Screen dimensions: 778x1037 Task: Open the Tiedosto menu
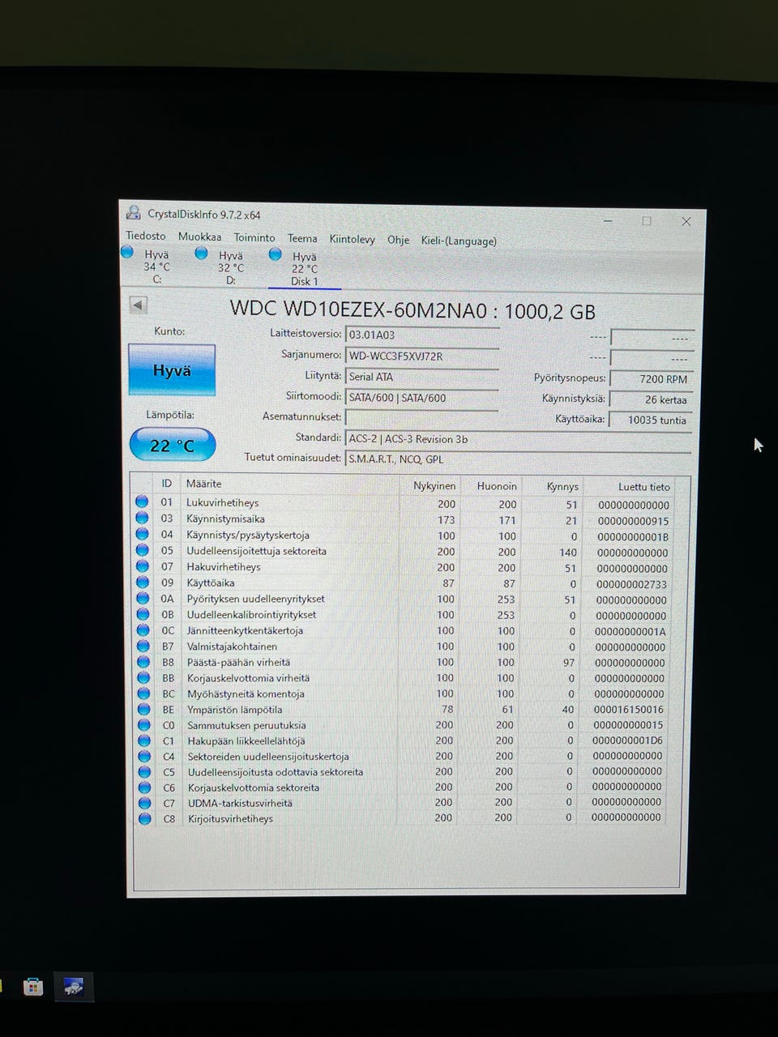[145, 236]
